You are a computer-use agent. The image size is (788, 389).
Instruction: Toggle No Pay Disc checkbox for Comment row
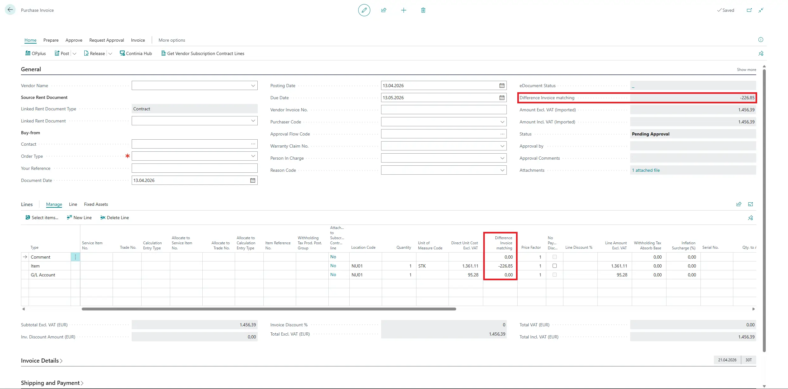click(x=554, y=257)
